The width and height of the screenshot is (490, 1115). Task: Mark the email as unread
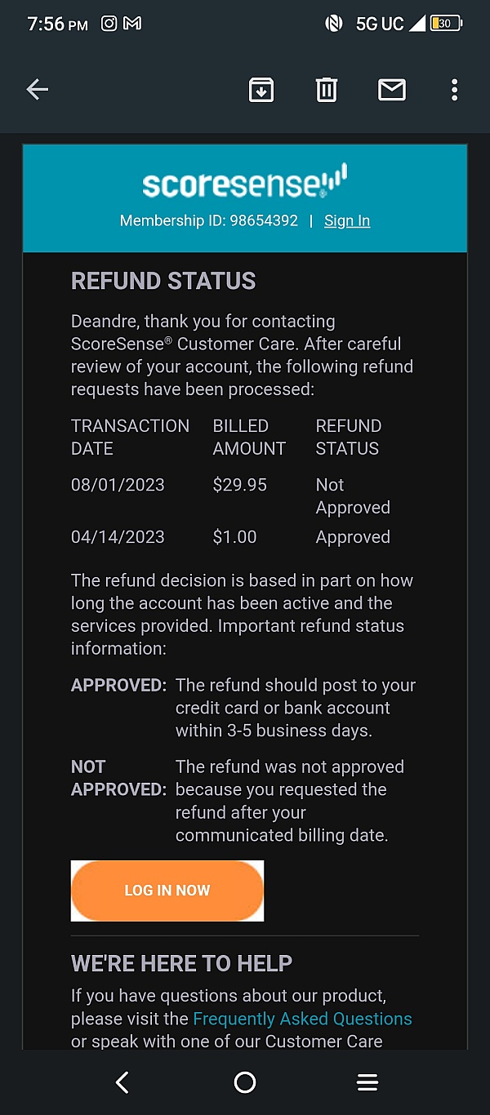click(392, 90)
